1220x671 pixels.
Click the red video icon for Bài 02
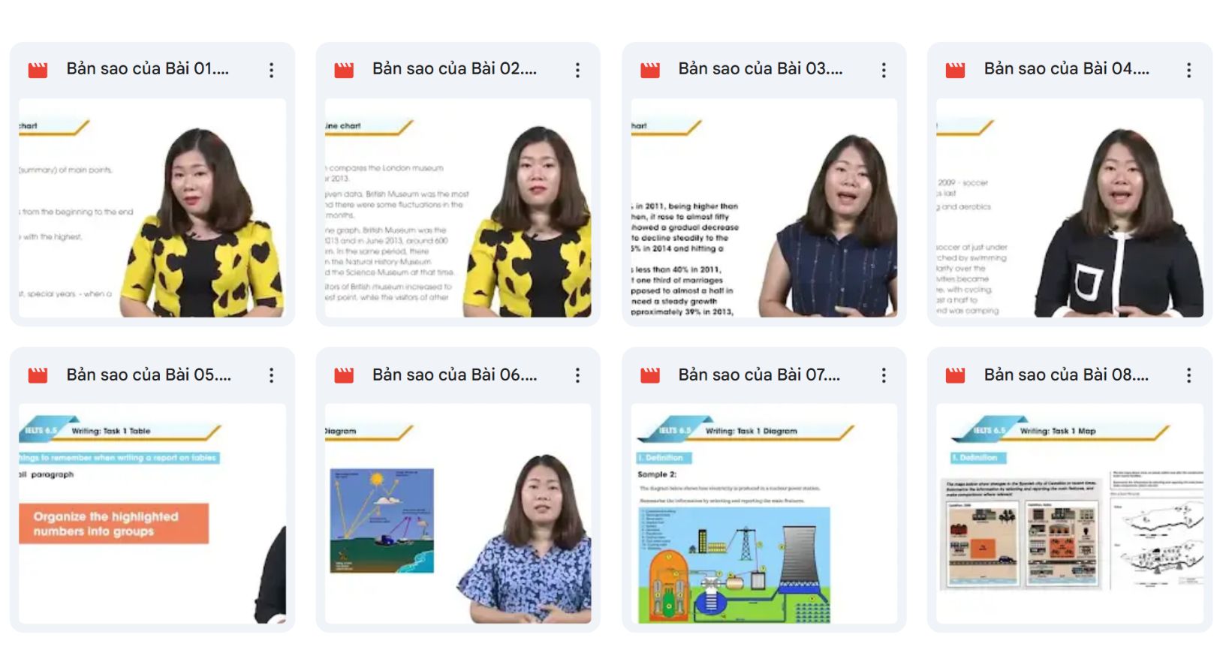coord(344,71)
